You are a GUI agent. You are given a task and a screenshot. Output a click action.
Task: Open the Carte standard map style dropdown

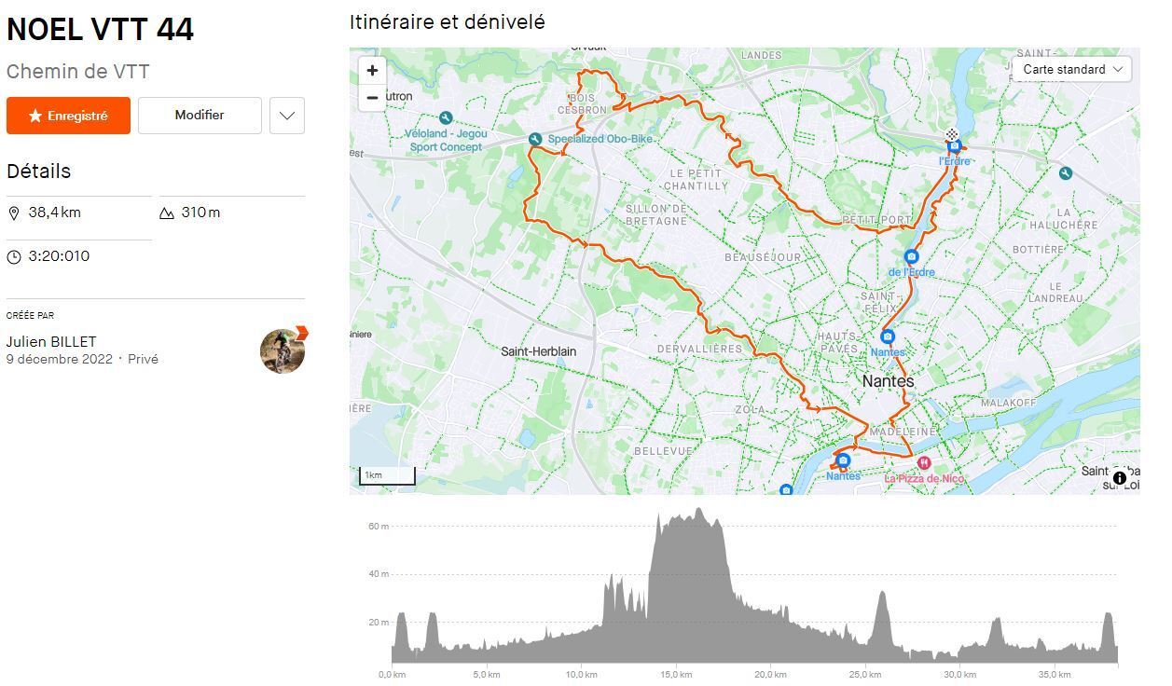click(1071, 69)
